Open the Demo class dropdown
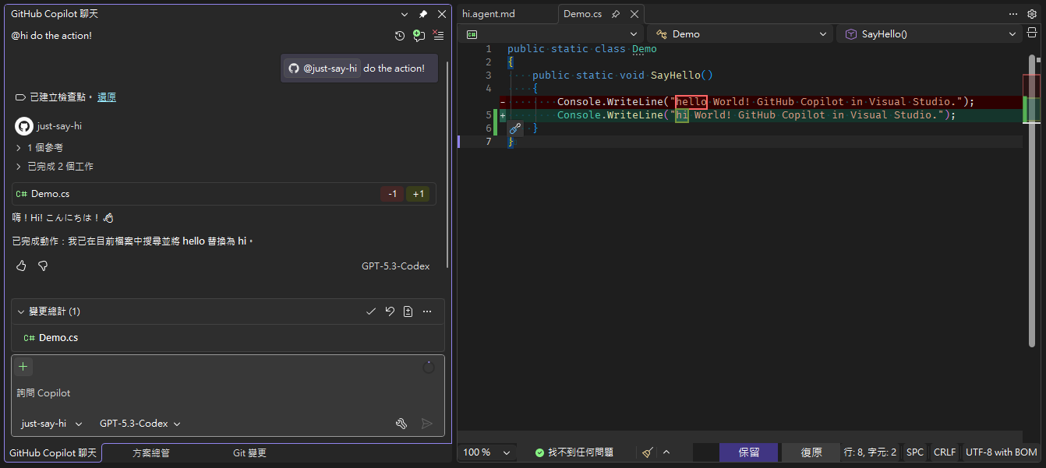The width and height of the screenshot is (1046, 468). tap(740, 34)
